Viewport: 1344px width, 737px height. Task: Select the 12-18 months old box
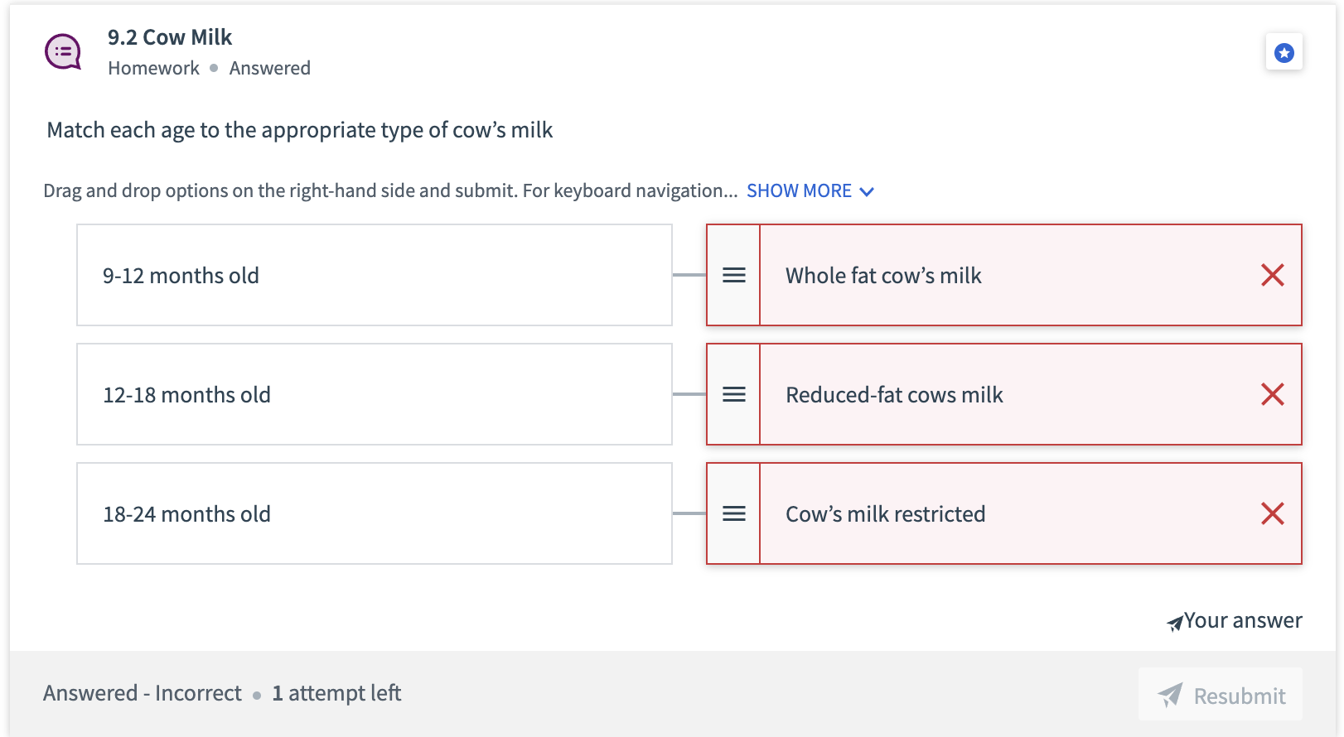coord(374,394)
